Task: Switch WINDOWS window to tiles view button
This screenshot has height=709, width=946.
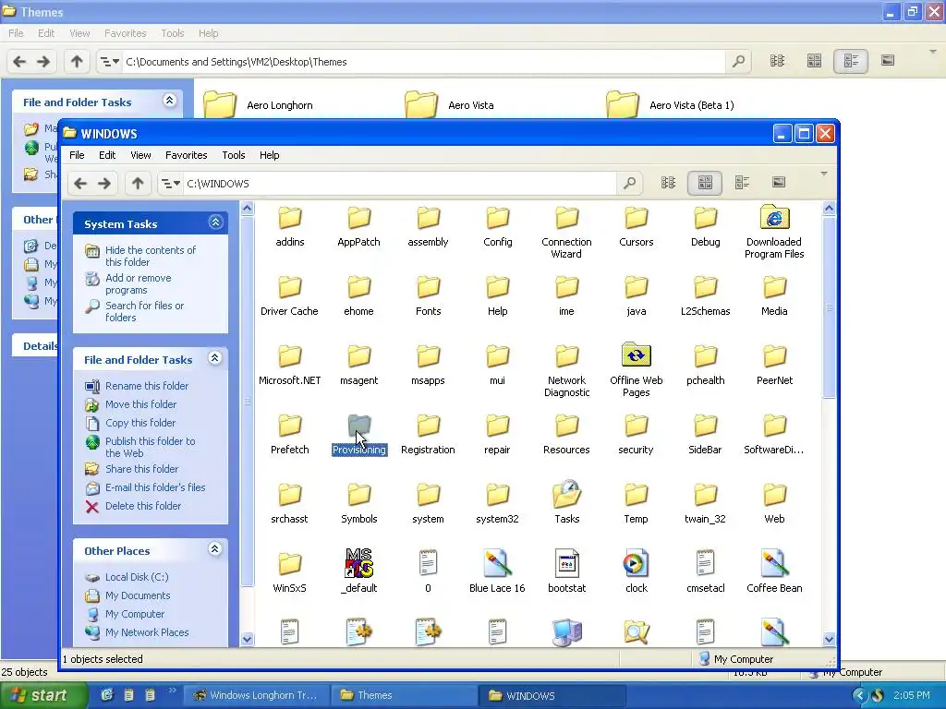Action: pos(742,183)
